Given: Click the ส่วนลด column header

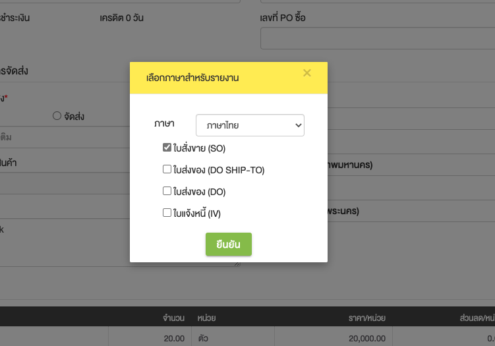Looking at the screenshot, I should (x=477, y=318).
